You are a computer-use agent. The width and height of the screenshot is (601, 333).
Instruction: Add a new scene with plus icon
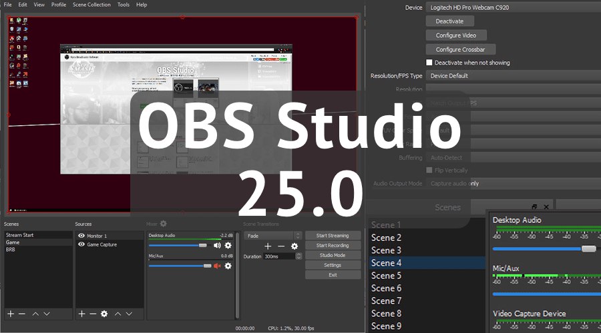(x=11, y=314)
